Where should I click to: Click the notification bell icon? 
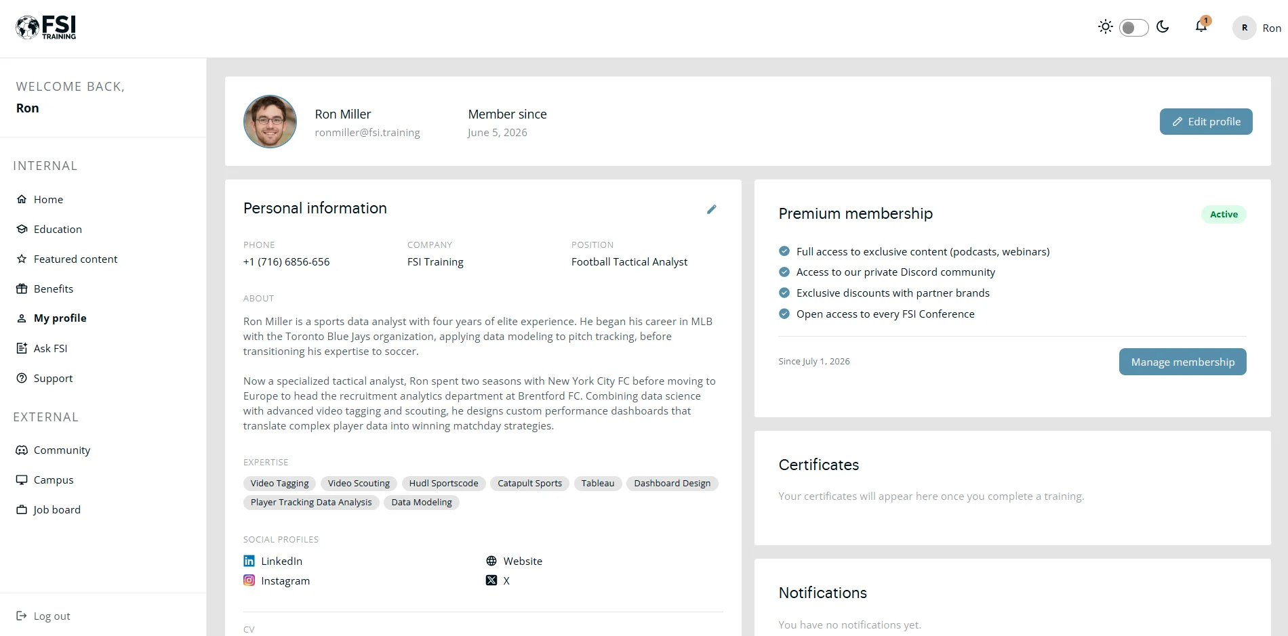coord(1201,26)
